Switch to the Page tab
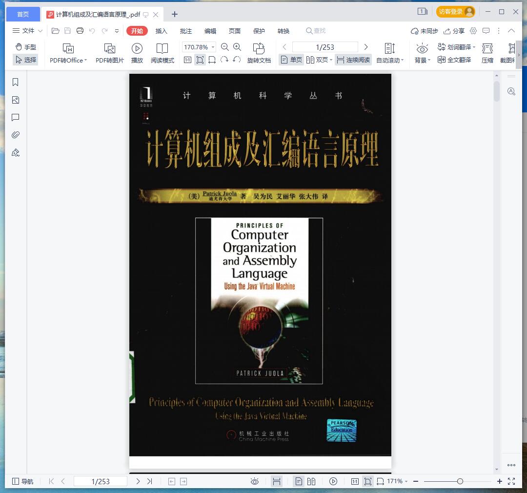Screen dimensions: 527x493 (235, 31)
